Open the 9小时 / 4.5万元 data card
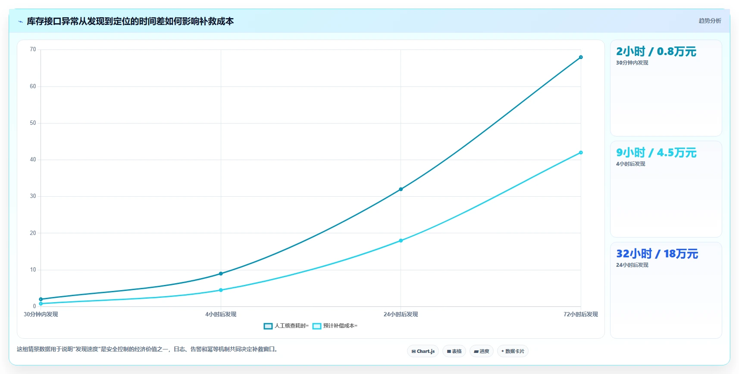The image size is (739, 374). [666, 189]
